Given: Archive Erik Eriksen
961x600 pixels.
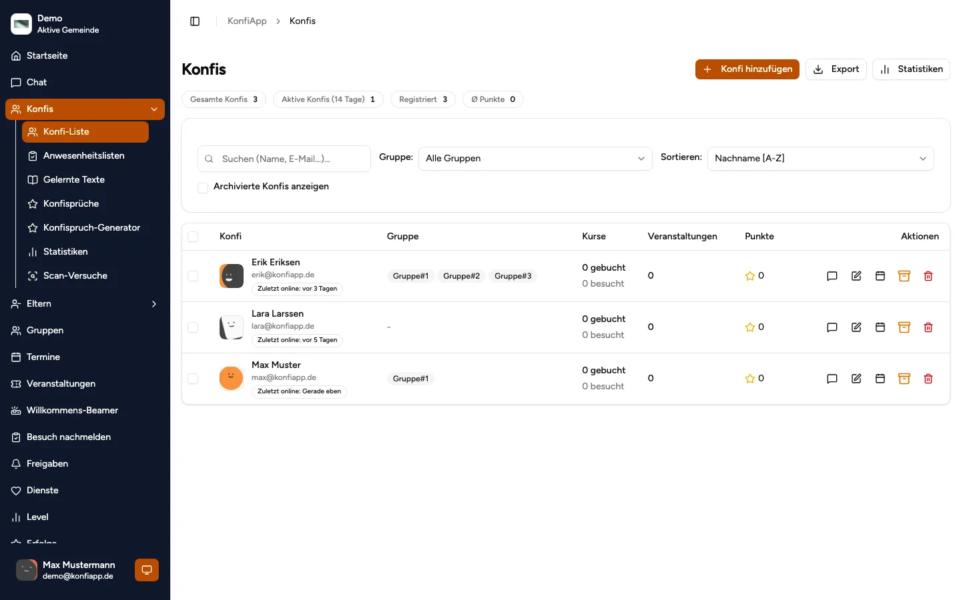Looking at the screenshot, I should pyautogui.click(x=904, y=276).
